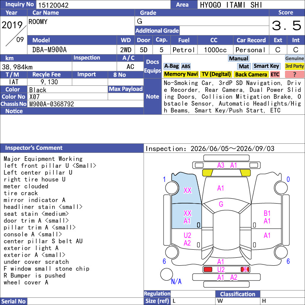
Task: Click the Mat equipment badge
Action: tap(244, 66)
